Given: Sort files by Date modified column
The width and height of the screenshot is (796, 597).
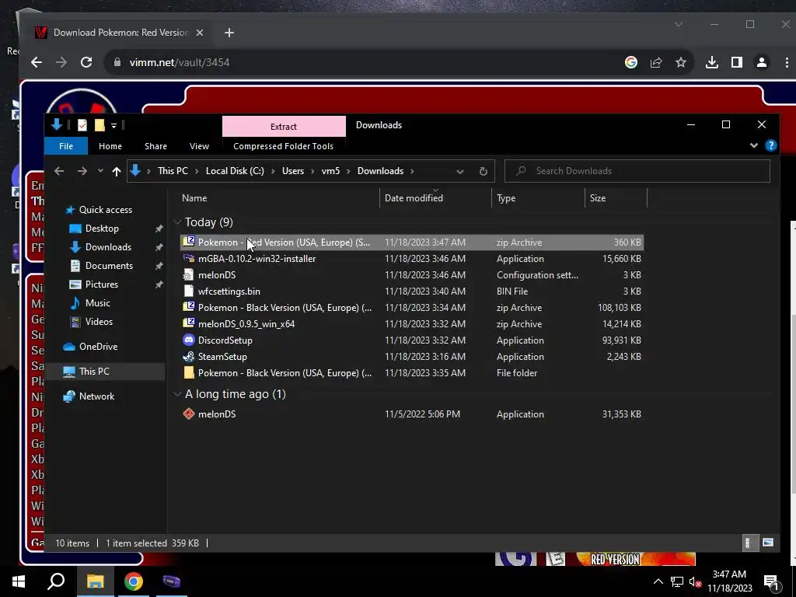Looking at the screenshot, I should [x=435, y=198].
